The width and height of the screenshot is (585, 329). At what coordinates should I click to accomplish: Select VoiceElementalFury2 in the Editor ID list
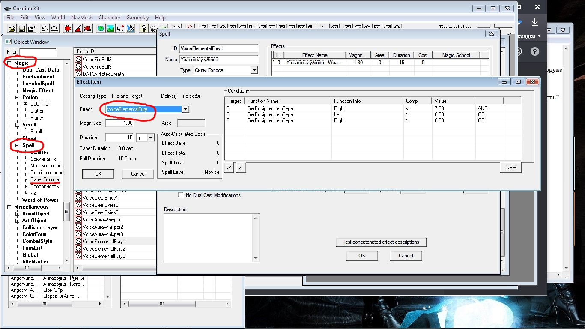[x=104, y=249]
